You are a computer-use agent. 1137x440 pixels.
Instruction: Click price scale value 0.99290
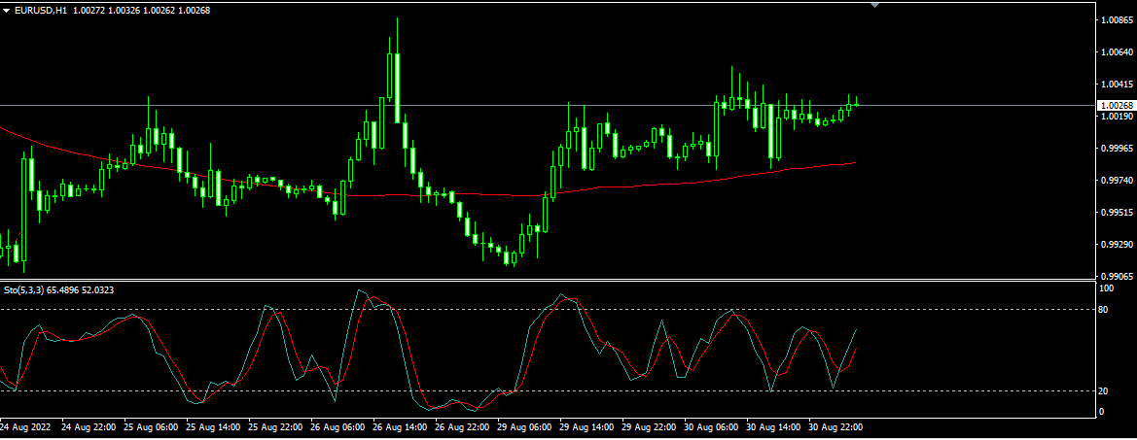(1117, 244)
